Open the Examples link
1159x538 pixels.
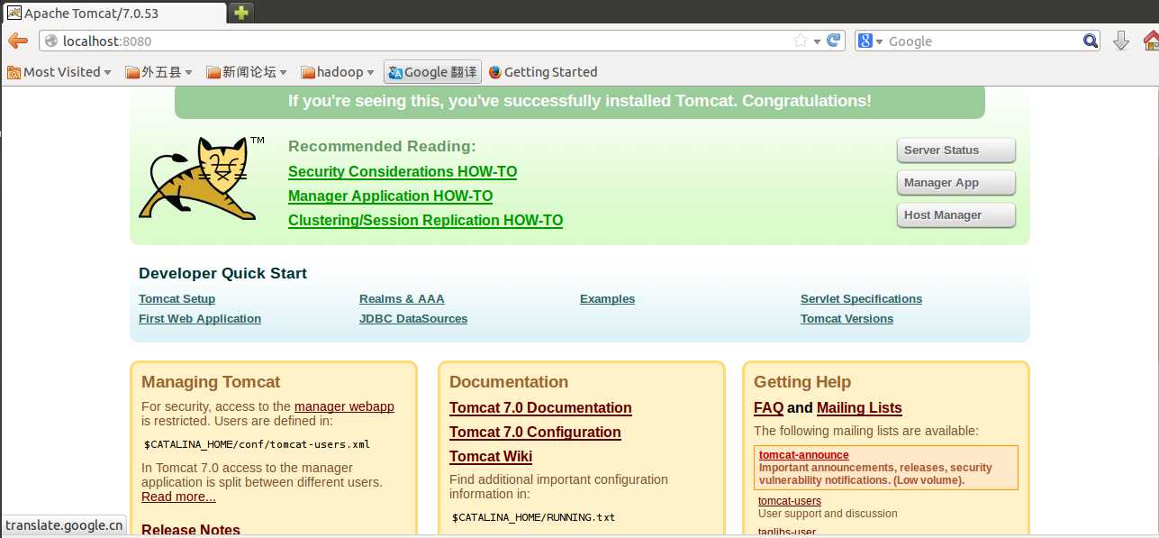tap(607, 299)
